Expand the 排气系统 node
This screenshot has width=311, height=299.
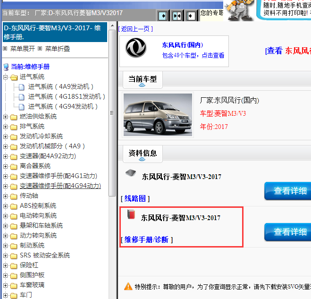(5, 127)
